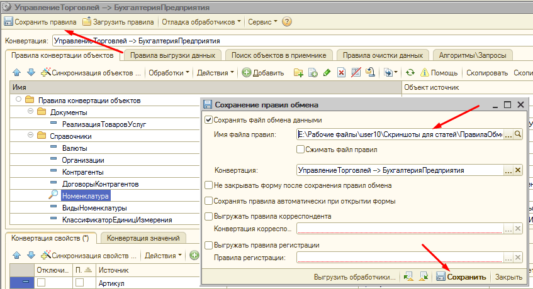Viewport: 533px width, 289px height.
Task: Select the 'Правила конвертации объектов' tab
Action: click(62, 55)
